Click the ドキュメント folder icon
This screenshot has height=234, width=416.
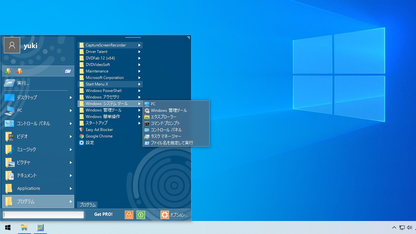[9, 175]
